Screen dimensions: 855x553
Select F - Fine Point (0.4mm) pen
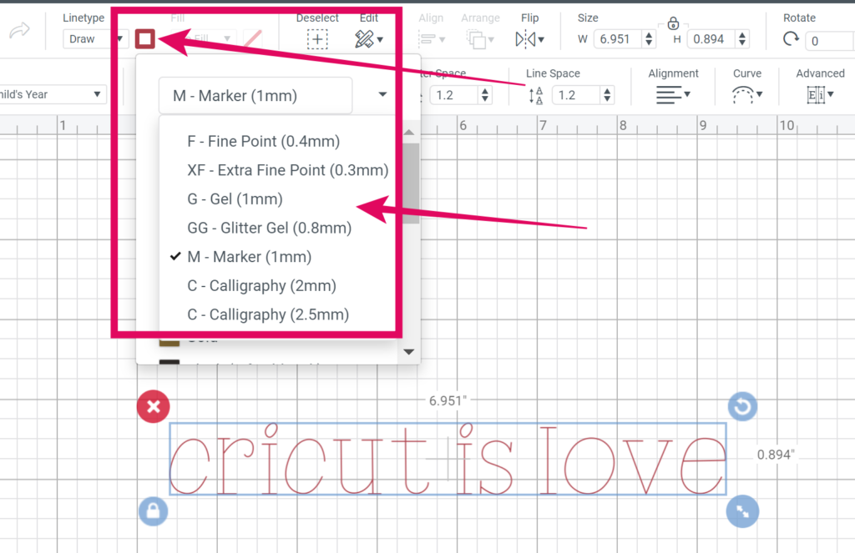click(263, 141)
